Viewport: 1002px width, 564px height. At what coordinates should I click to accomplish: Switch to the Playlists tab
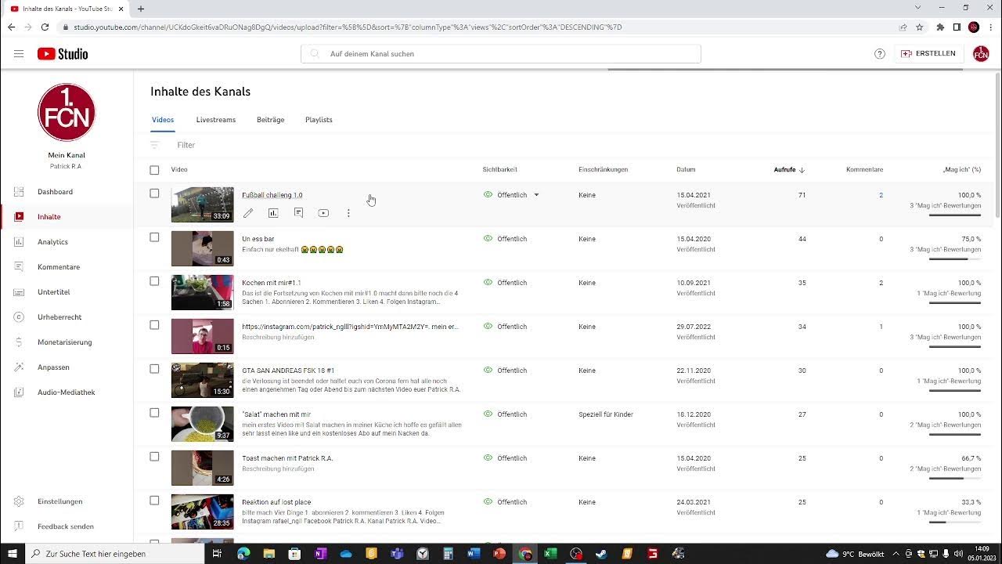pyautogui.click(x=319, y=120)
